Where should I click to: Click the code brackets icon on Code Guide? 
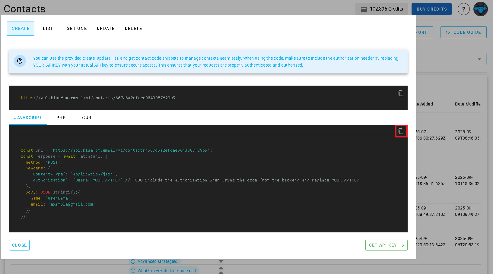448,32
